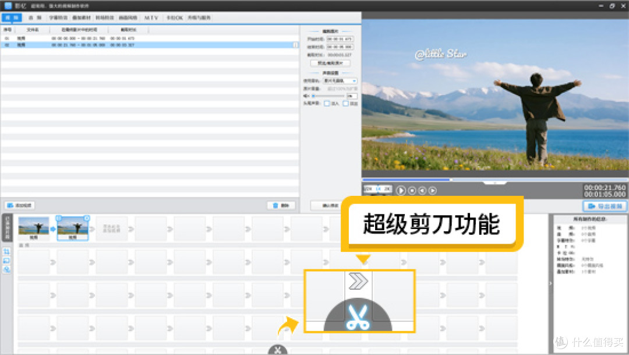Select highlighted second video row in list
This screenshot has width=629, height=355.
150,45
